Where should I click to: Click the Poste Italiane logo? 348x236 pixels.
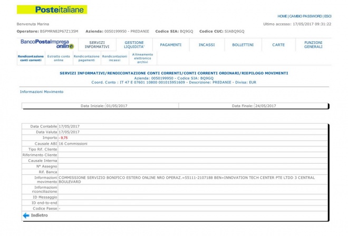[x=52, y=10]
